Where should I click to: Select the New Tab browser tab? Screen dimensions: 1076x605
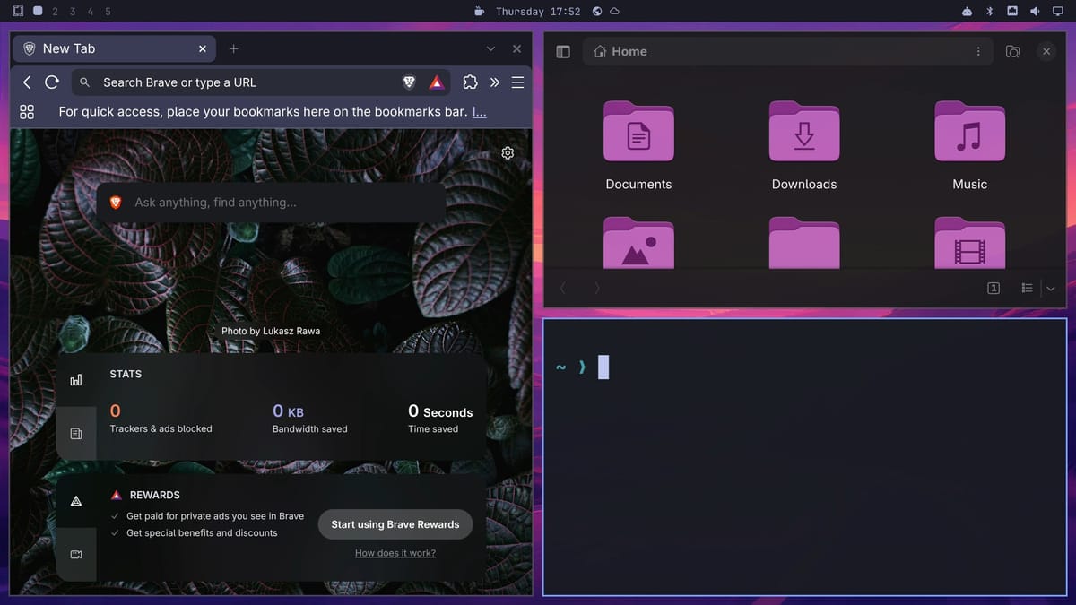pos(115,49)
